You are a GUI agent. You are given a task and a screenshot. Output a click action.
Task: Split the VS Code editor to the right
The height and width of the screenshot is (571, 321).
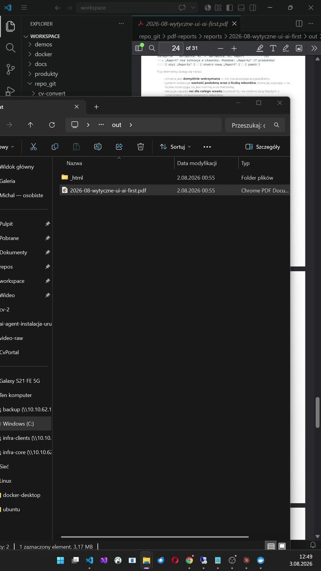click(x=299, y=24)
